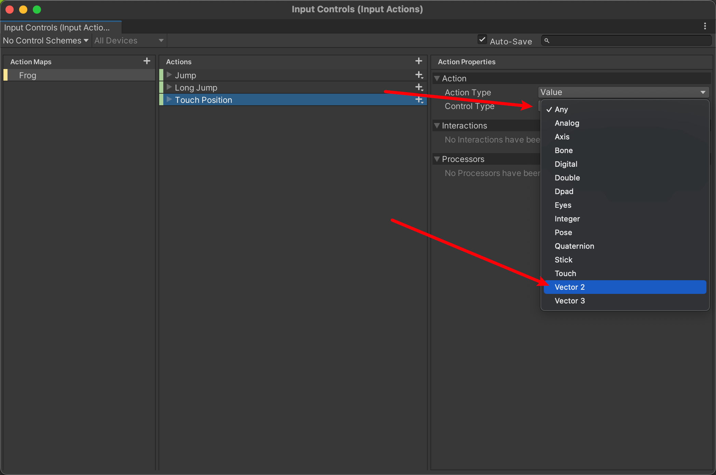The image size is (716, 475).
Task: Open the All Devices dropdown
Action: tap(129, 41)
